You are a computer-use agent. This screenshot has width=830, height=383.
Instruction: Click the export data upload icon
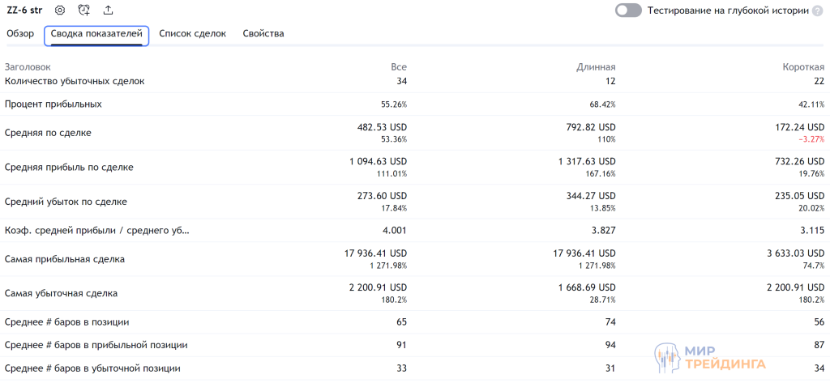(x=108, y=11)
